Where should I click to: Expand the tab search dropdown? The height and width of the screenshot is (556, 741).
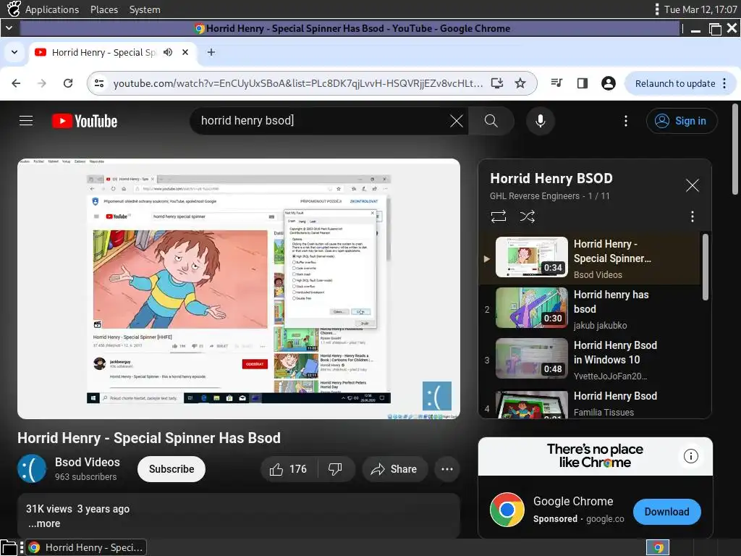click(x=14, y=52)
